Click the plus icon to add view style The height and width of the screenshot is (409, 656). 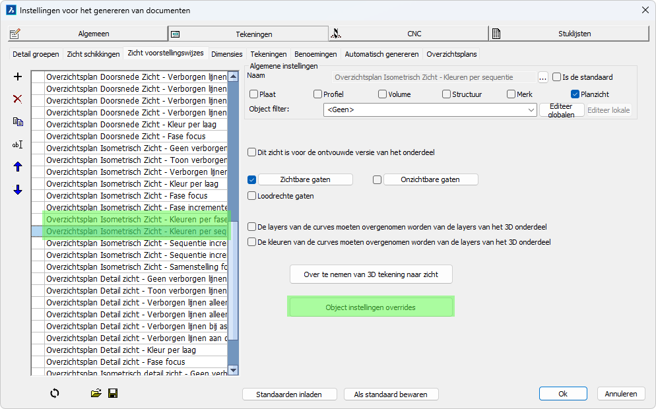tap(18, 77)
